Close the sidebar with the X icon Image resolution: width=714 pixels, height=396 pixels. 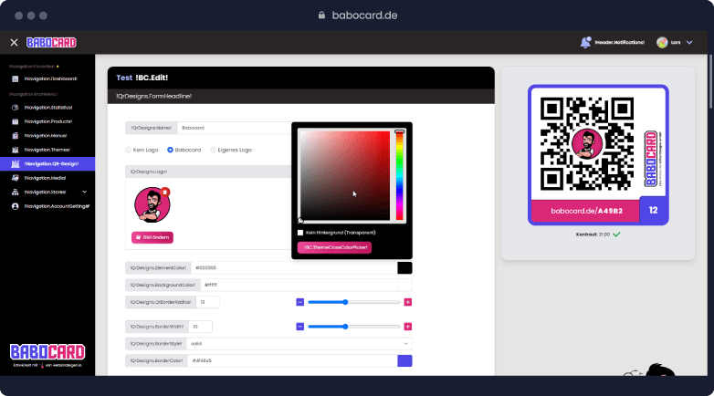pyautogui.click(x=14, y=42)
